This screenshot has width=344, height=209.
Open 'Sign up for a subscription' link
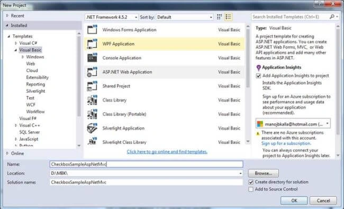[x=286, y=143]
